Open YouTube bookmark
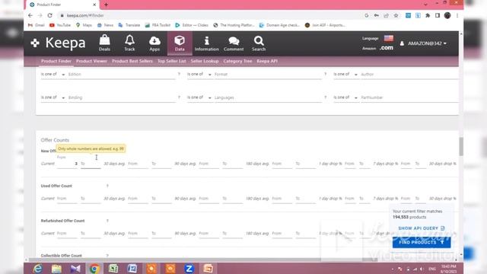This screenshot has width=487, height=274. click(x=60, y=25)
